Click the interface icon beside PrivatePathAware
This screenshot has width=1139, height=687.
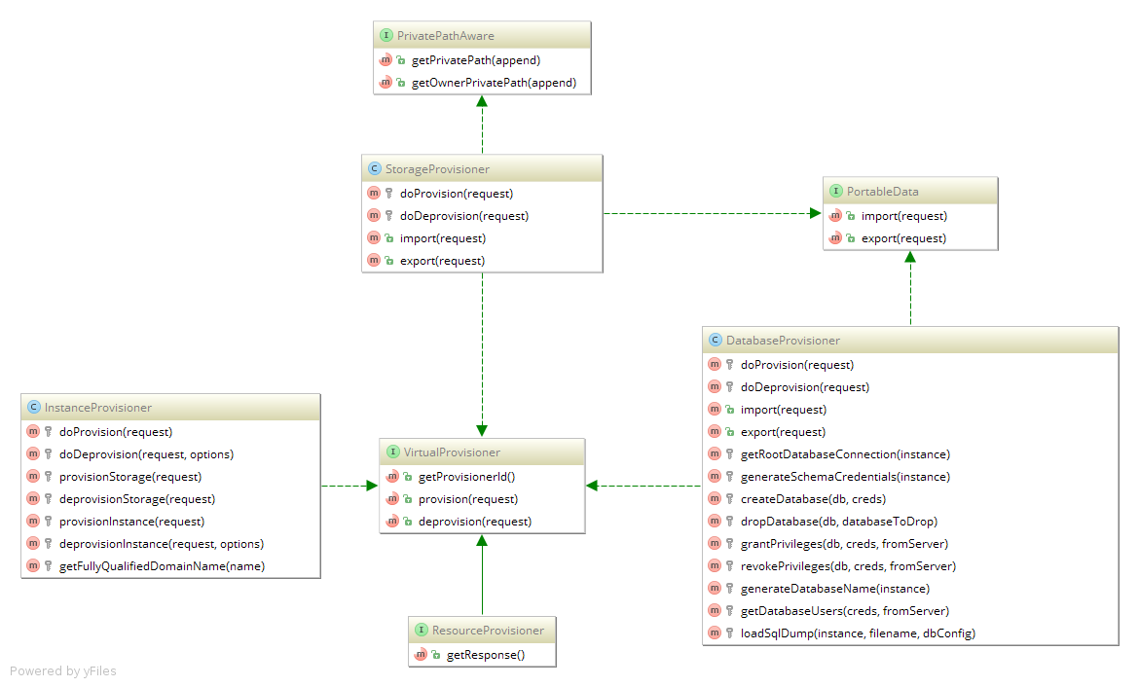click(386, 35)
